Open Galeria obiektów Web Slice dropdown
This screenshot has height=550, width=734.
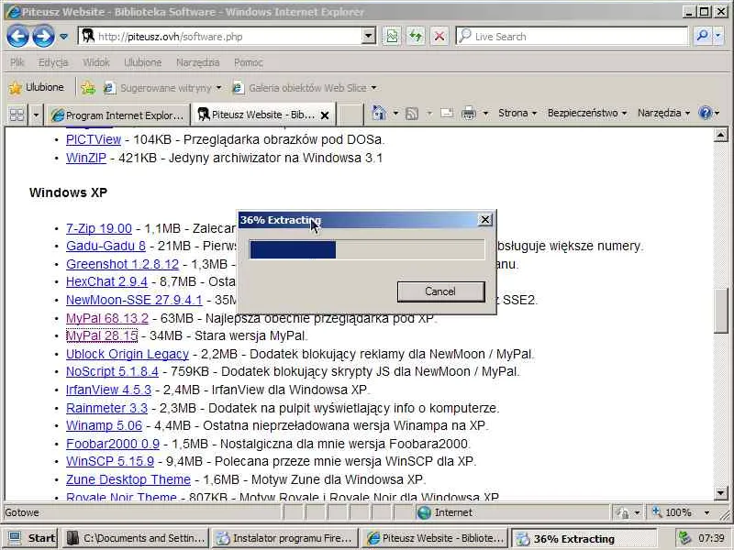coord(305,87)
